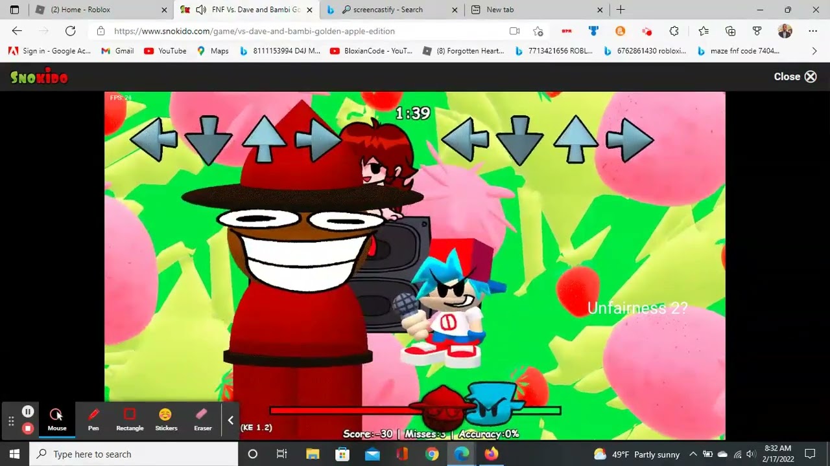Open the Extensions puzzle icon
Screen dimensions: 830x466
click(x=674, y=31)
